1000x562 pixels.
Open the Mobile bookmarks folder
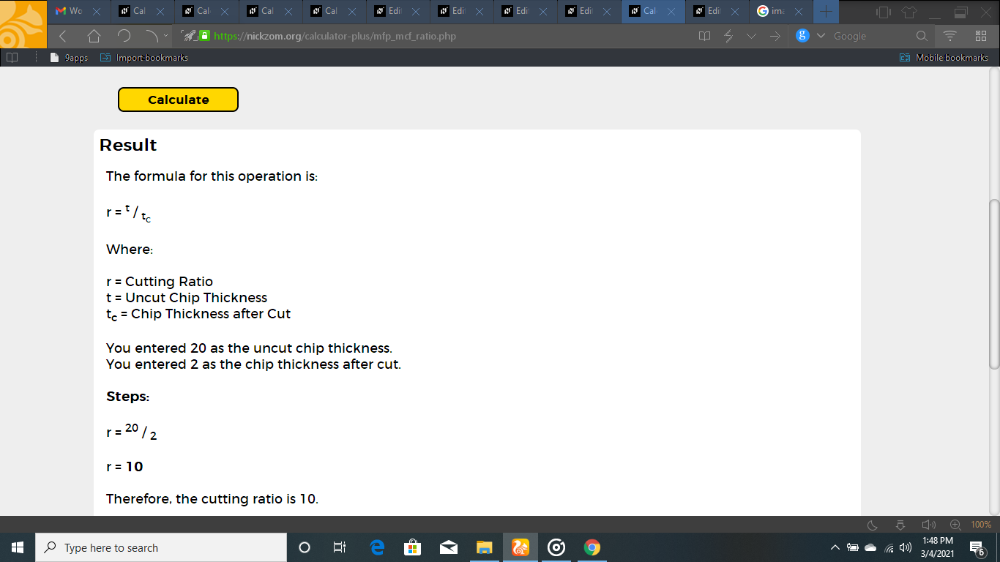point(944,58)
